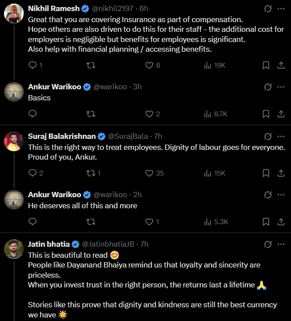Like Suraj Balakrishnan's tweet
This screenshot has width=291, height=321.
pos(149,173)
